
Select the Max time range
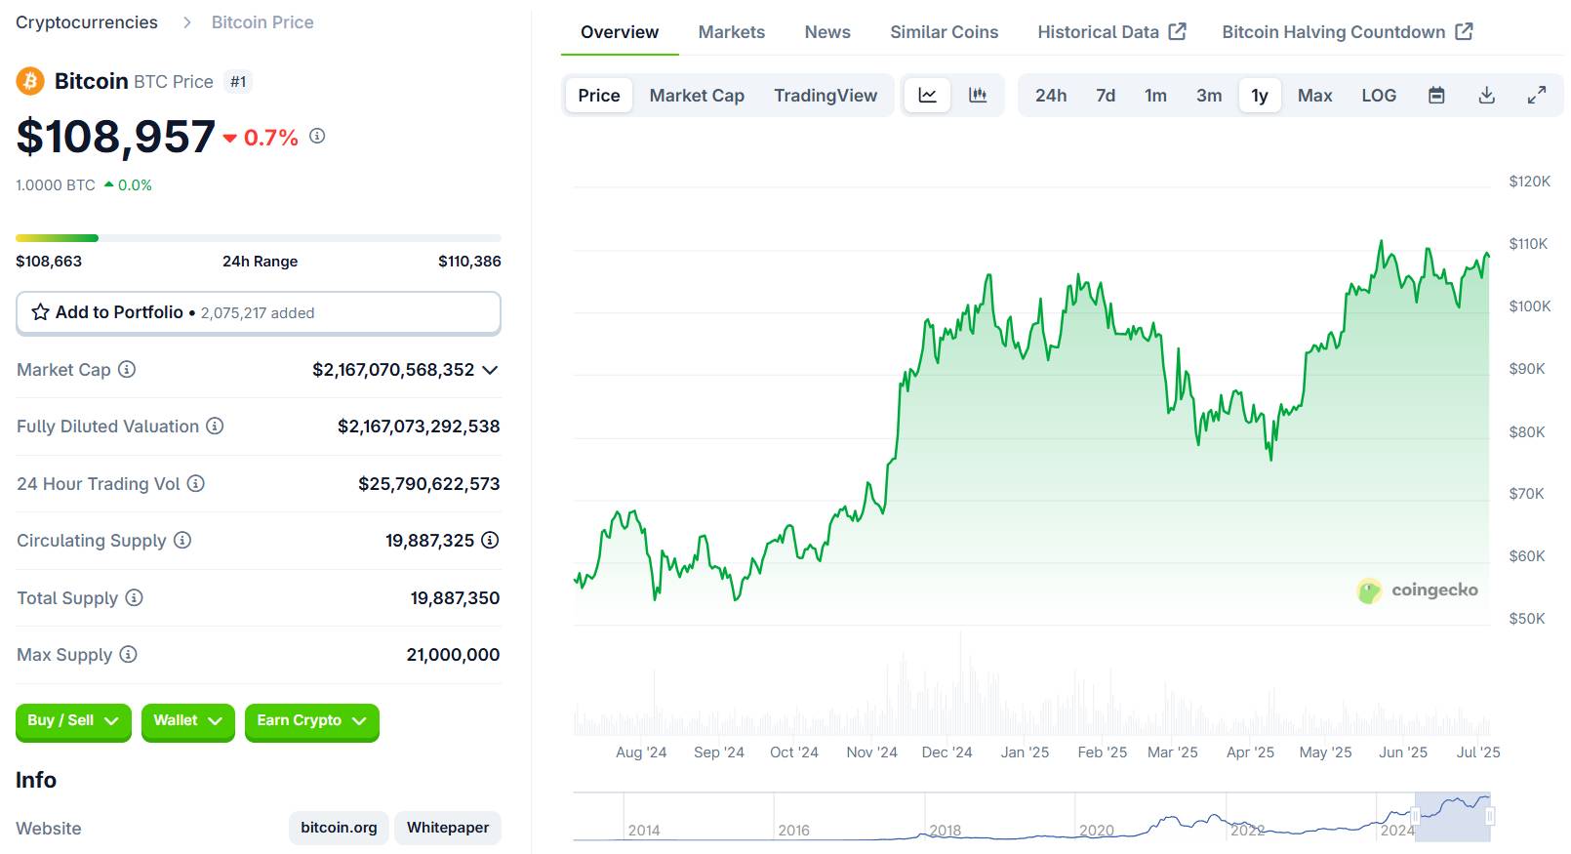click(1315, 96)
